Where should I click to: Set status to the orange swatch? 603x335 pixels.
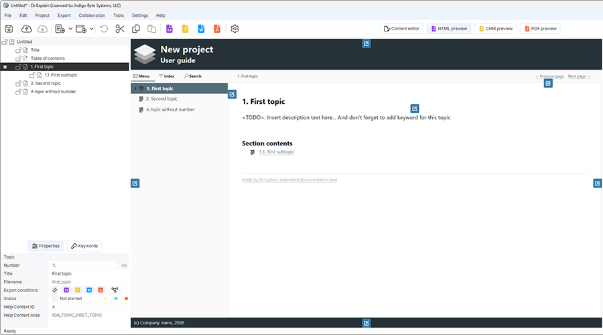[126, 298]
